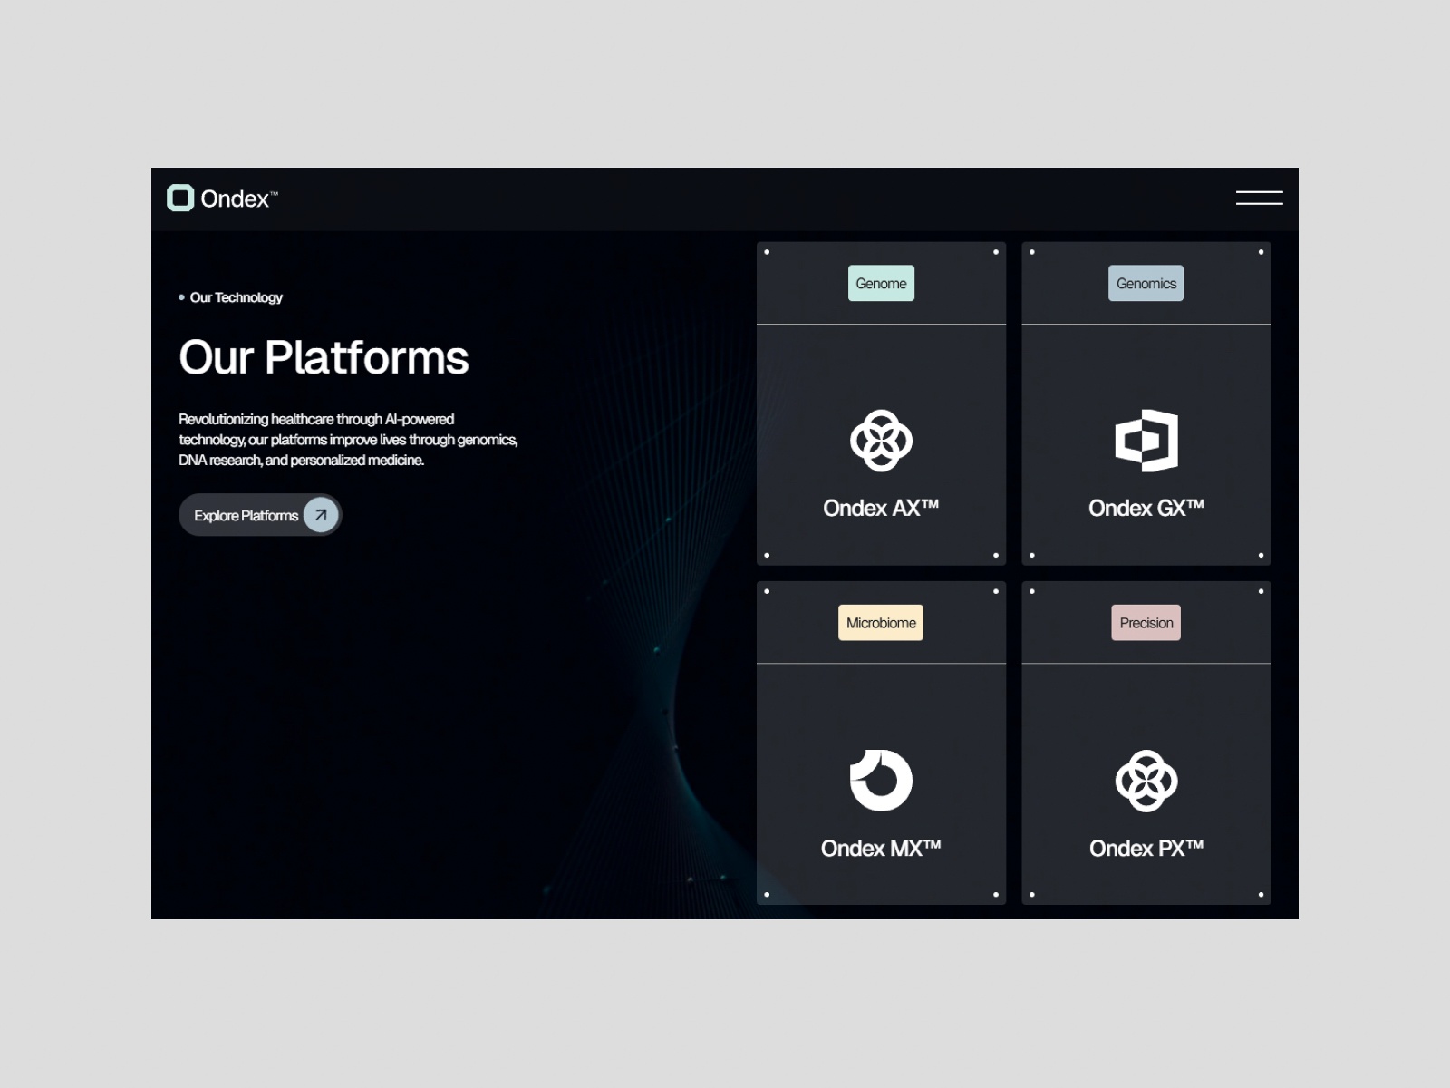Select the trademark symbol beside the Ondex wordmark
1450x1088 pixels.
pyautogui.click(x=274, y=193)
